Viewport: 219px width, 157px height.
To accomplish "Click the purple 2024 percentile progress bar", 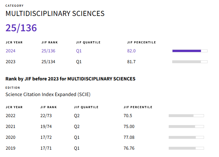I will pos(190,51).
